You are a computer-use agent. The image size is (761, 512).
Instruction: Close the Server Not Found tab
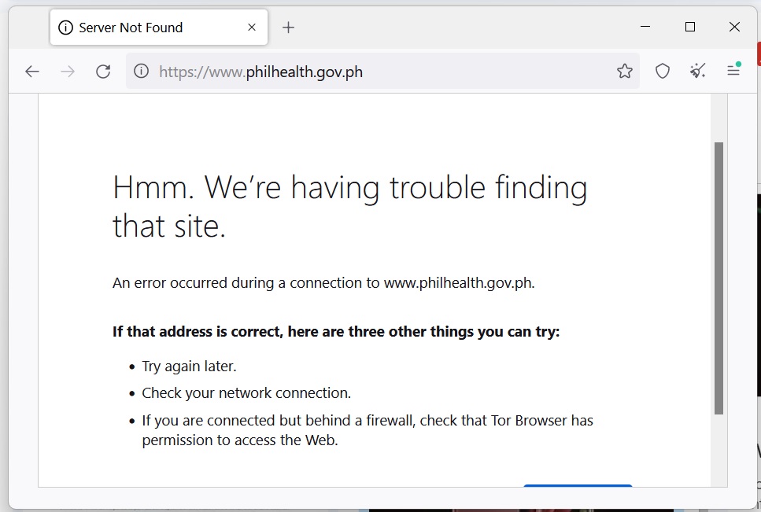click(x=252, y=27)
